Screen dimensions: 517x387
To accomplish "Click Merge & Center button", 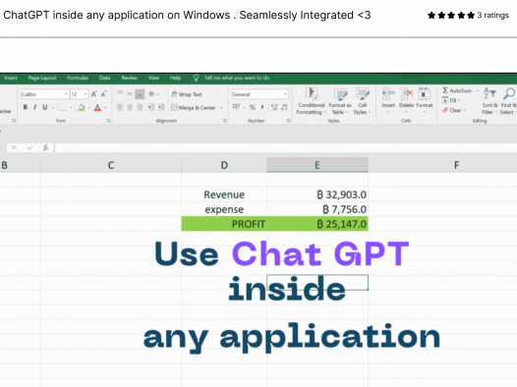I will point(194,107).
